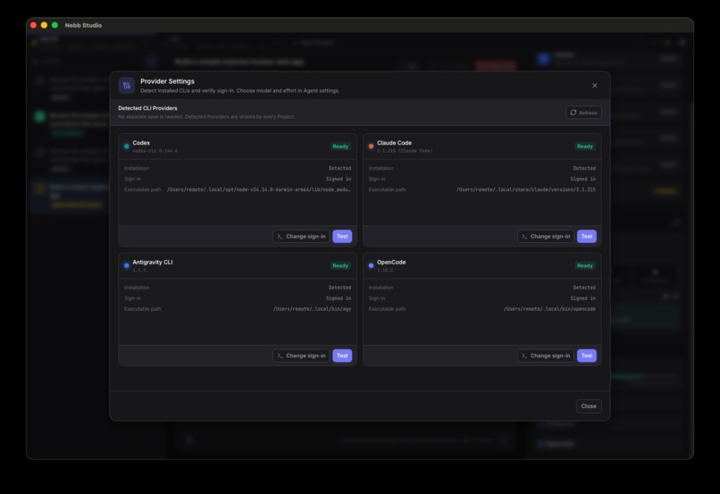Click OpenCode Installation value Detected
This screenshot has width=720, height=494.
click(584, 288)
